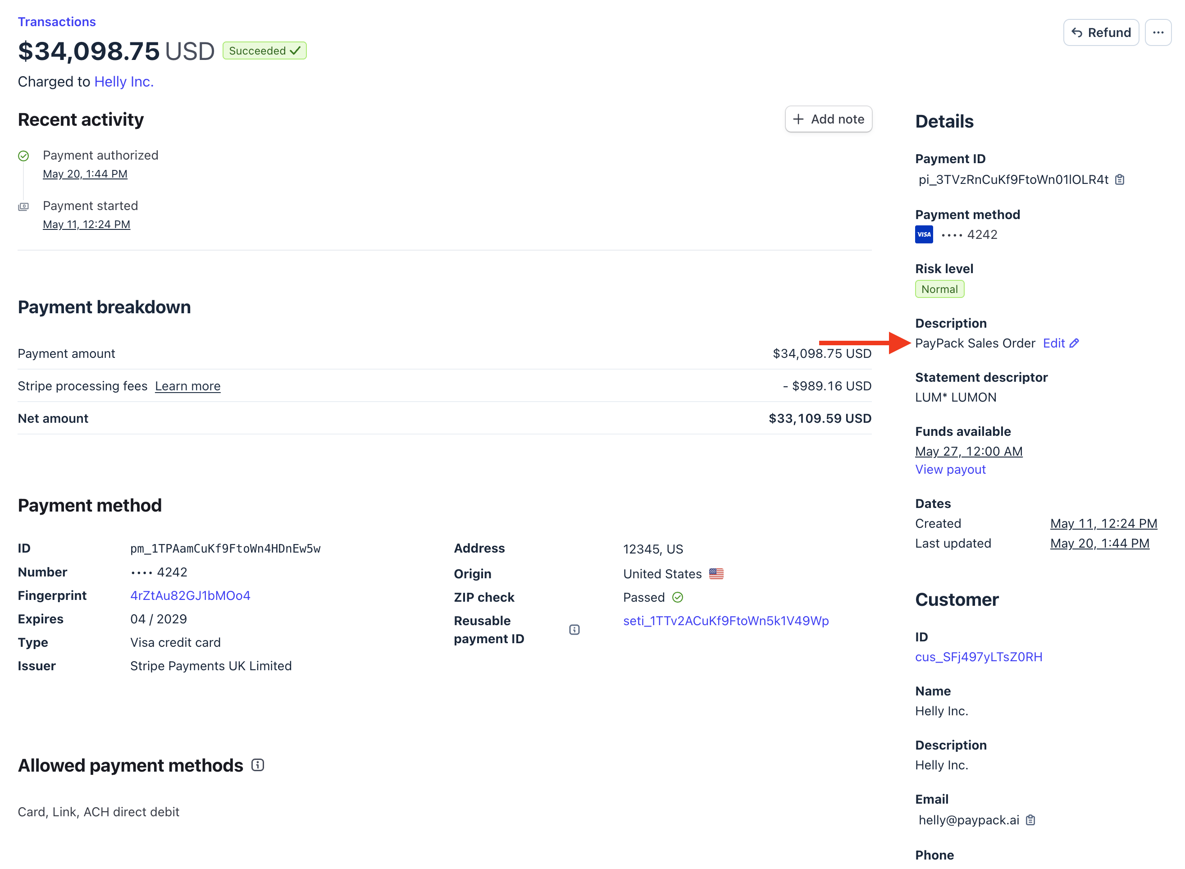The image size is (1185, 869).
Task: Click customer Name value Helly Inc.
Action: [941, 711]
